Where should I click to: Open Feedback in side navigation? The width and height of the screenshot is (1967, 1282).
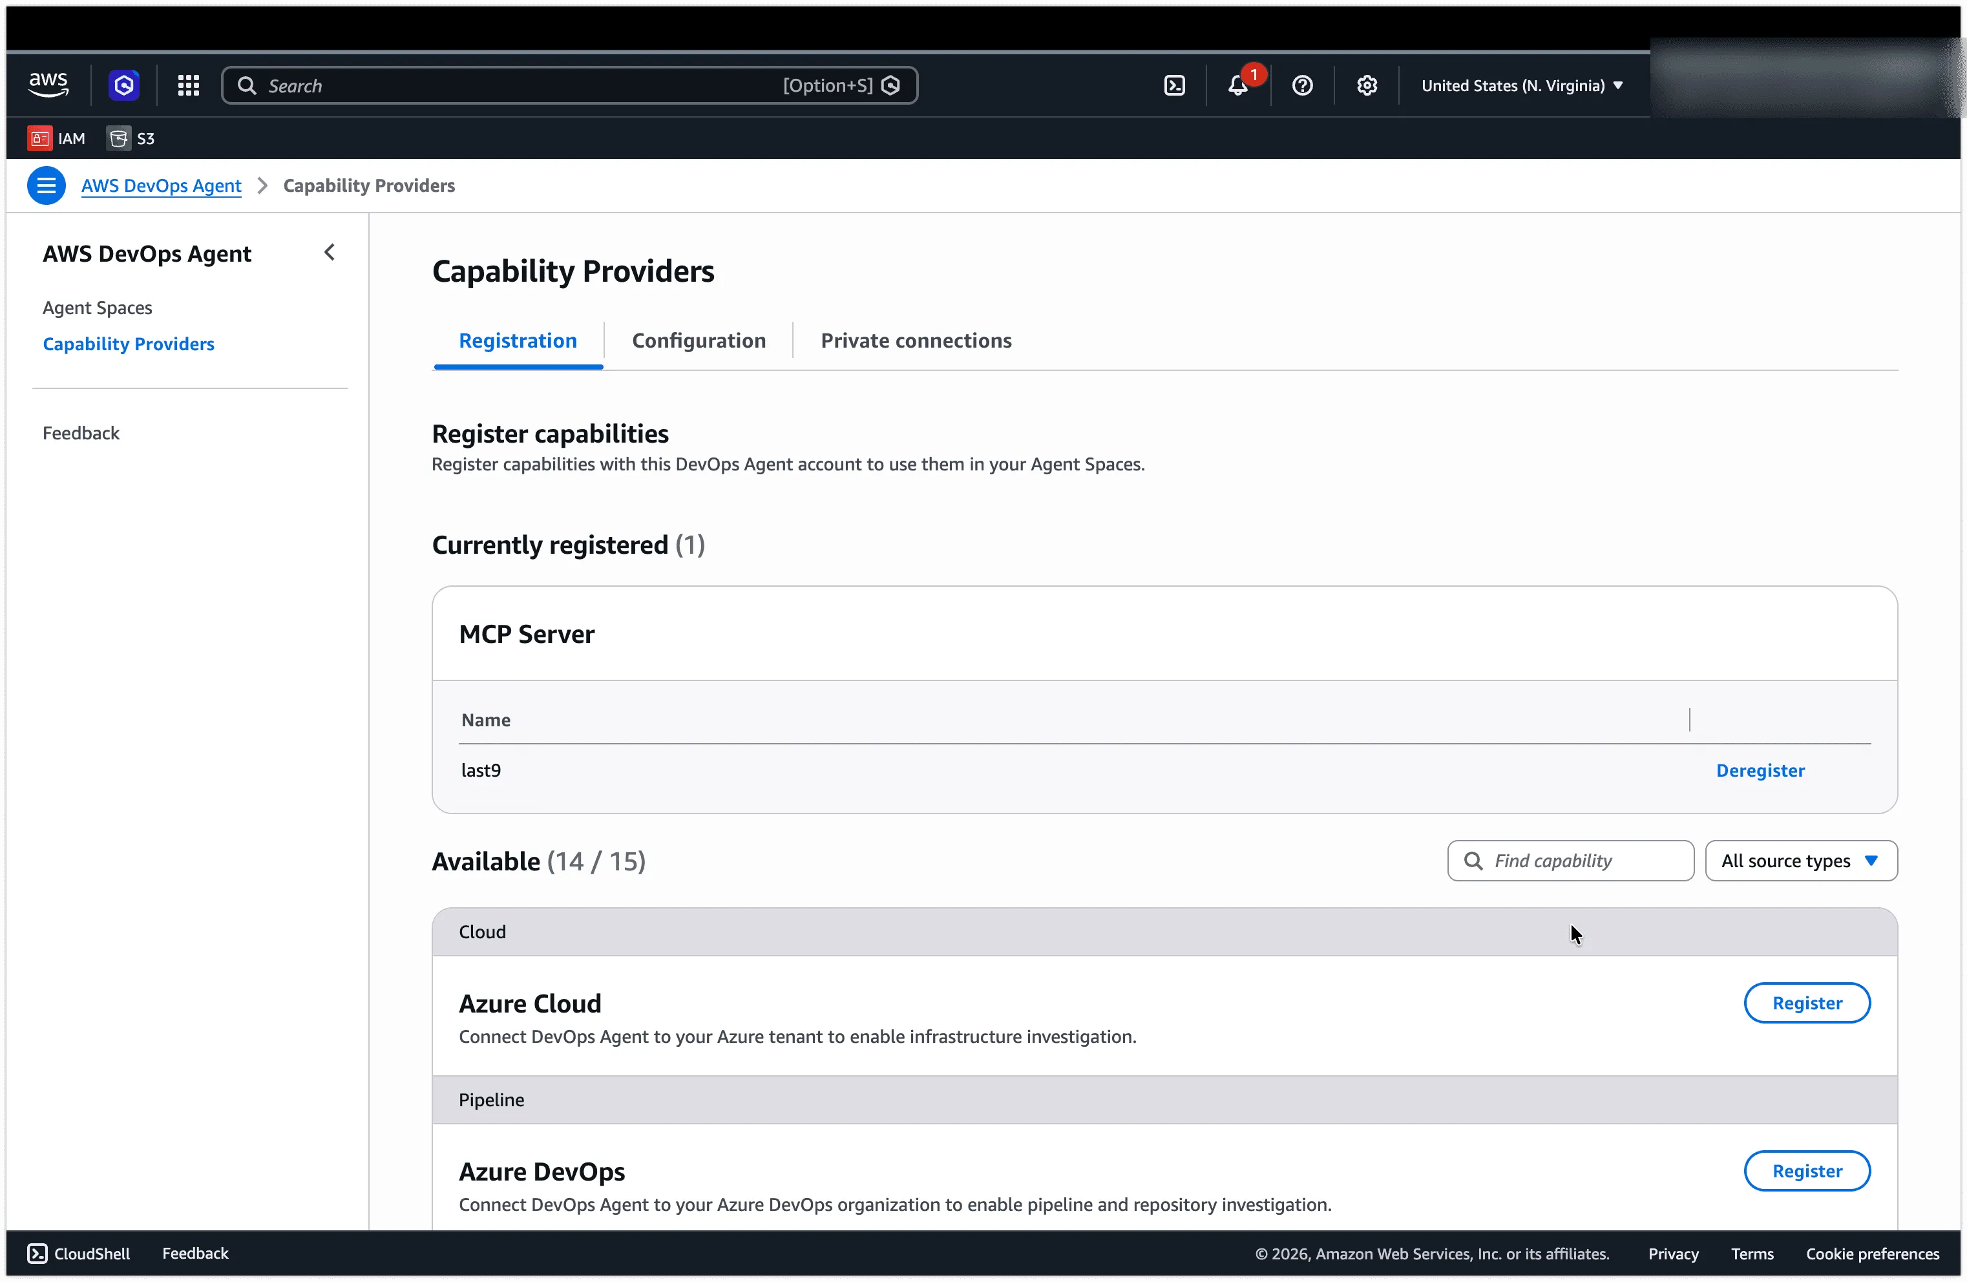click(x=81, y=433)
